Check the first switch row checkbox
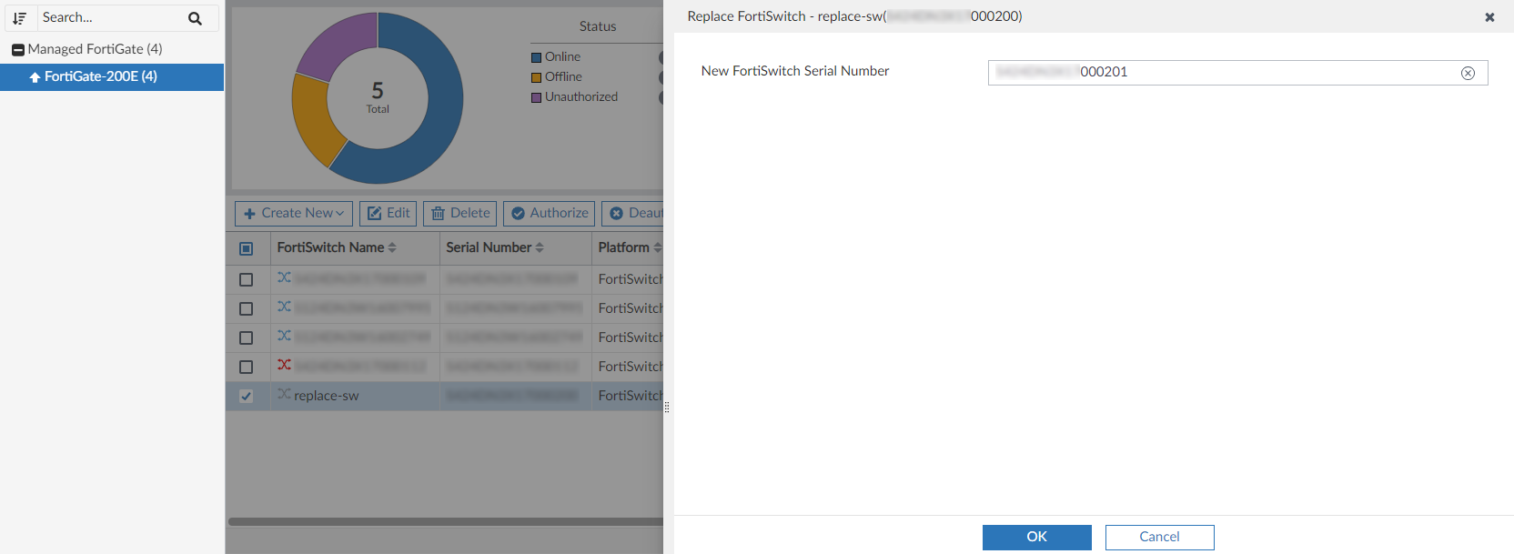The image size is (1514, 554). click(x=246, y=279)
